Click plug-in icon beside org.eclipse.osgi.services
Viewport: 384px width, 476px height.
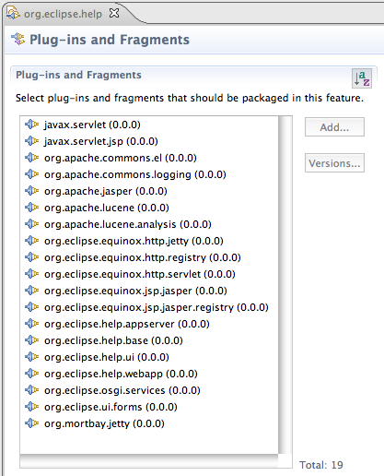coord(32,390)
